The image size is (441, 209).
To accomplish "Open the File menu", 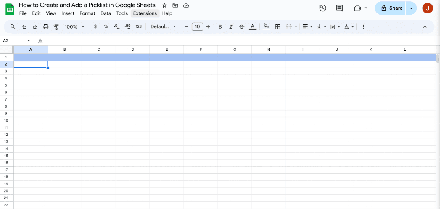I will [x=23, y=13].
